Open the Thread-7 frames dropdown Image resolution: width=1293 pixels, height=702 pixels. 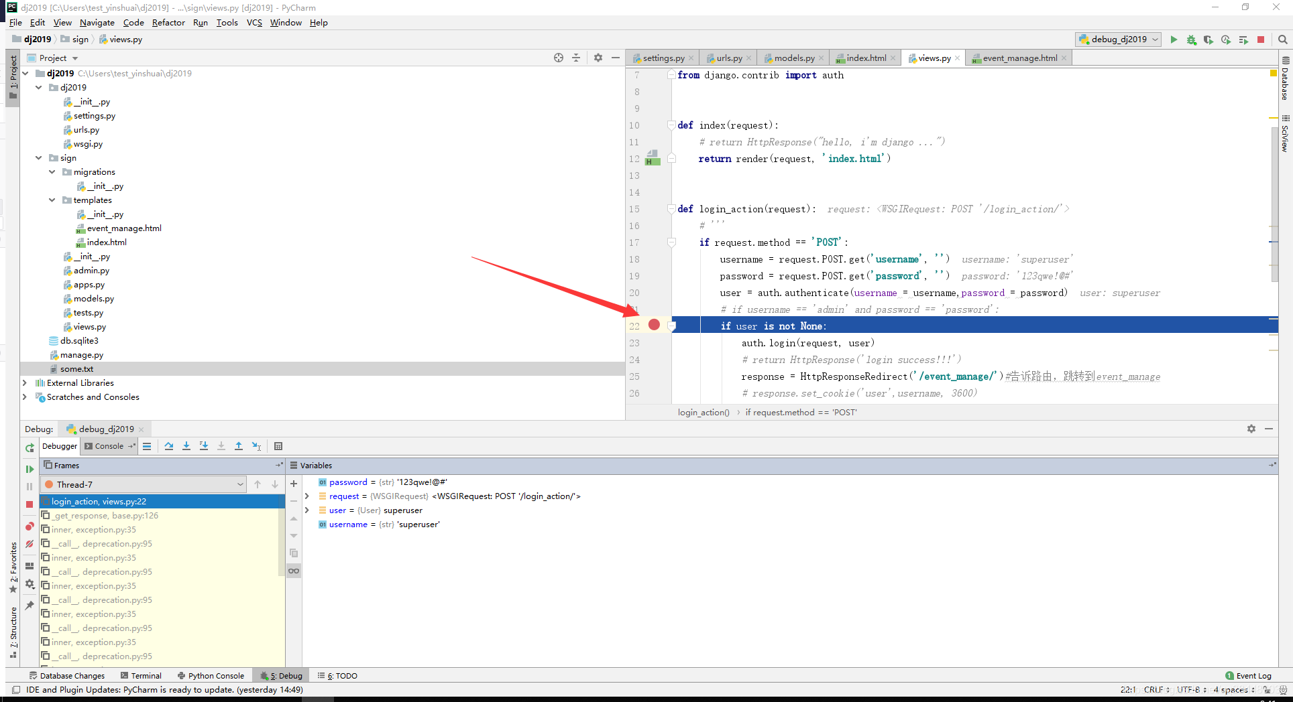[240, 484]
